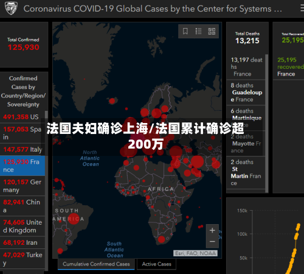The width and height of the screenshot is (304, 274).
Task: Click the 13,197 deaths France entry
Action: (x=246, y=67)
